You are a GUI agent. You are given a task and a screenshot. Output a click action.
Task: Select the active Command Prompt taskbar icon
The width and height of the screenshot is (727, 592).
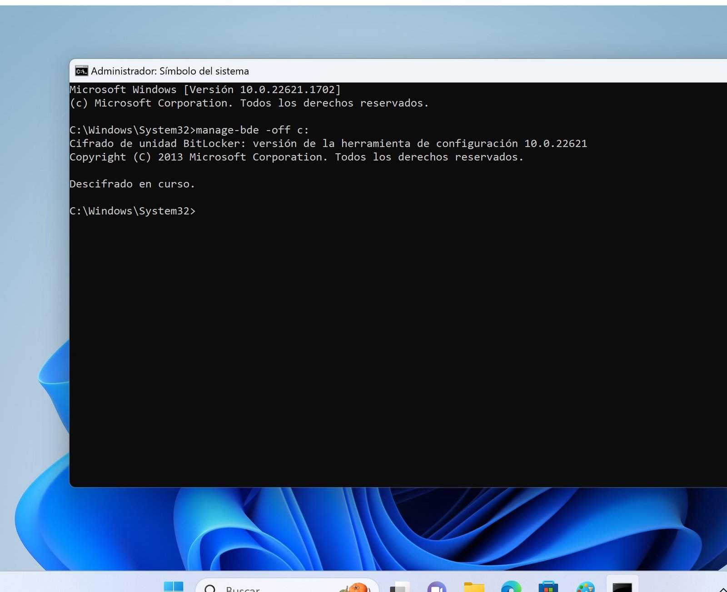pyautogui.click(x=622, y=587)
